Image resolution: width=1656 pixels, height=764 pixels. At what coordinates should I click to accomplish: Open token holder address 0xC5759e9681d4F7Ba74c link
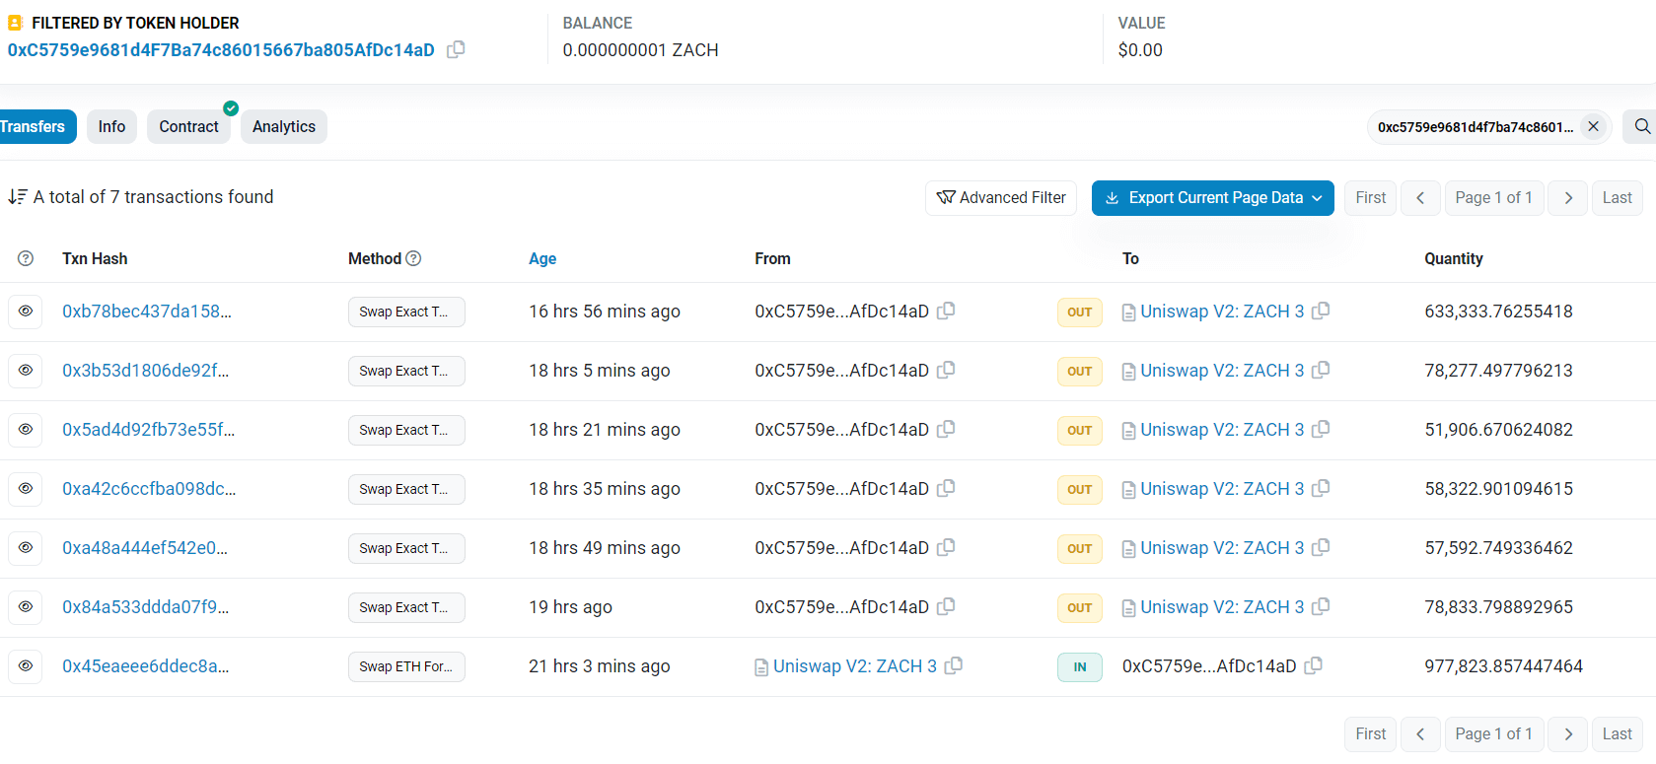[221, 49]
